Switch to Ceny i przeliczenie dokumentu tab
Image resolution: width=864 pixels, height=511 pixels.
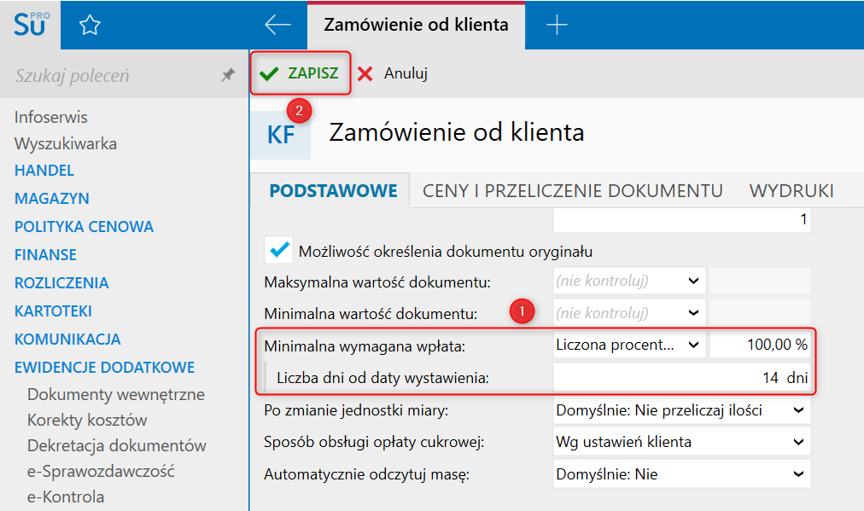[573, 190]
